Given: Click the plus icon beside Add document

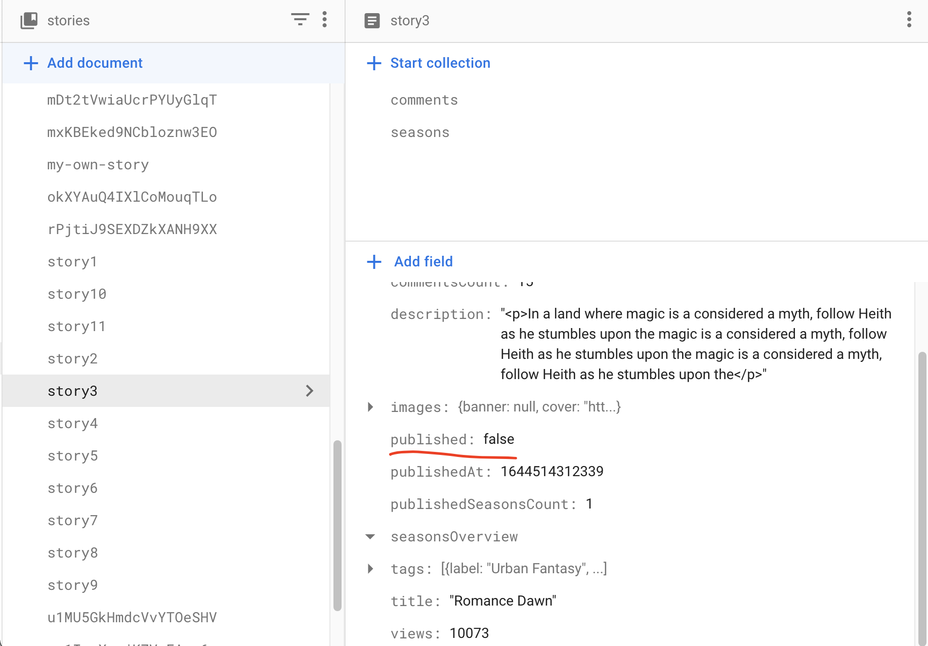Looking at the screenshot, I should click(x=31, y=63).
